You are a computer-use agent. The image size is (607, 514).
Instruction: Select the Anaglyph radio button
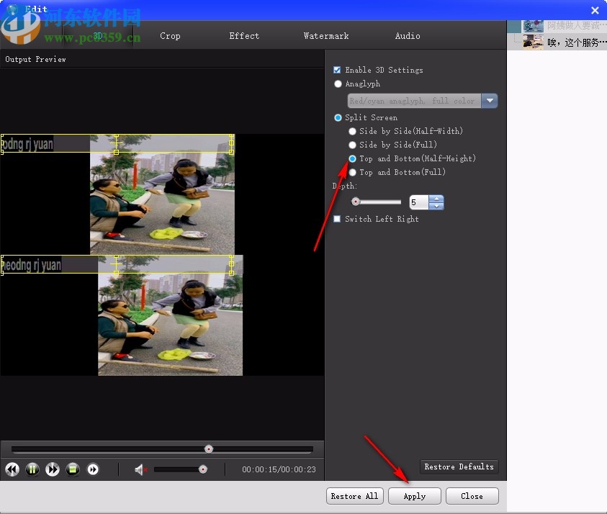point(338,84)
